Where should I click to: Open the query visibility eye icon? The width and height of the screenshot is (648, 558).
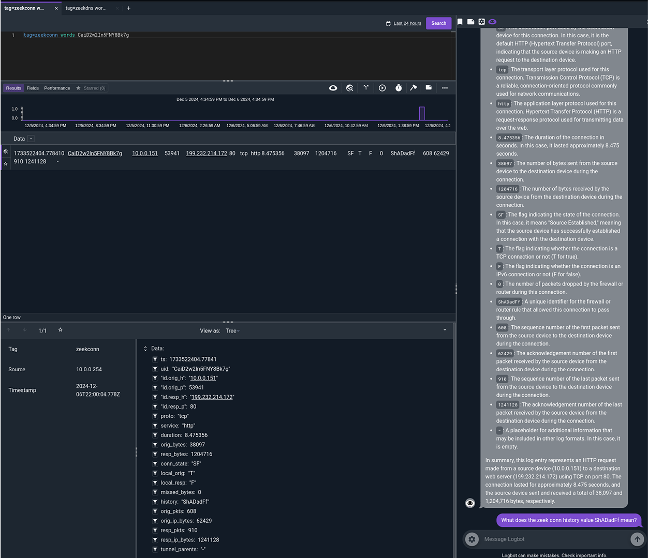[333, 88]
